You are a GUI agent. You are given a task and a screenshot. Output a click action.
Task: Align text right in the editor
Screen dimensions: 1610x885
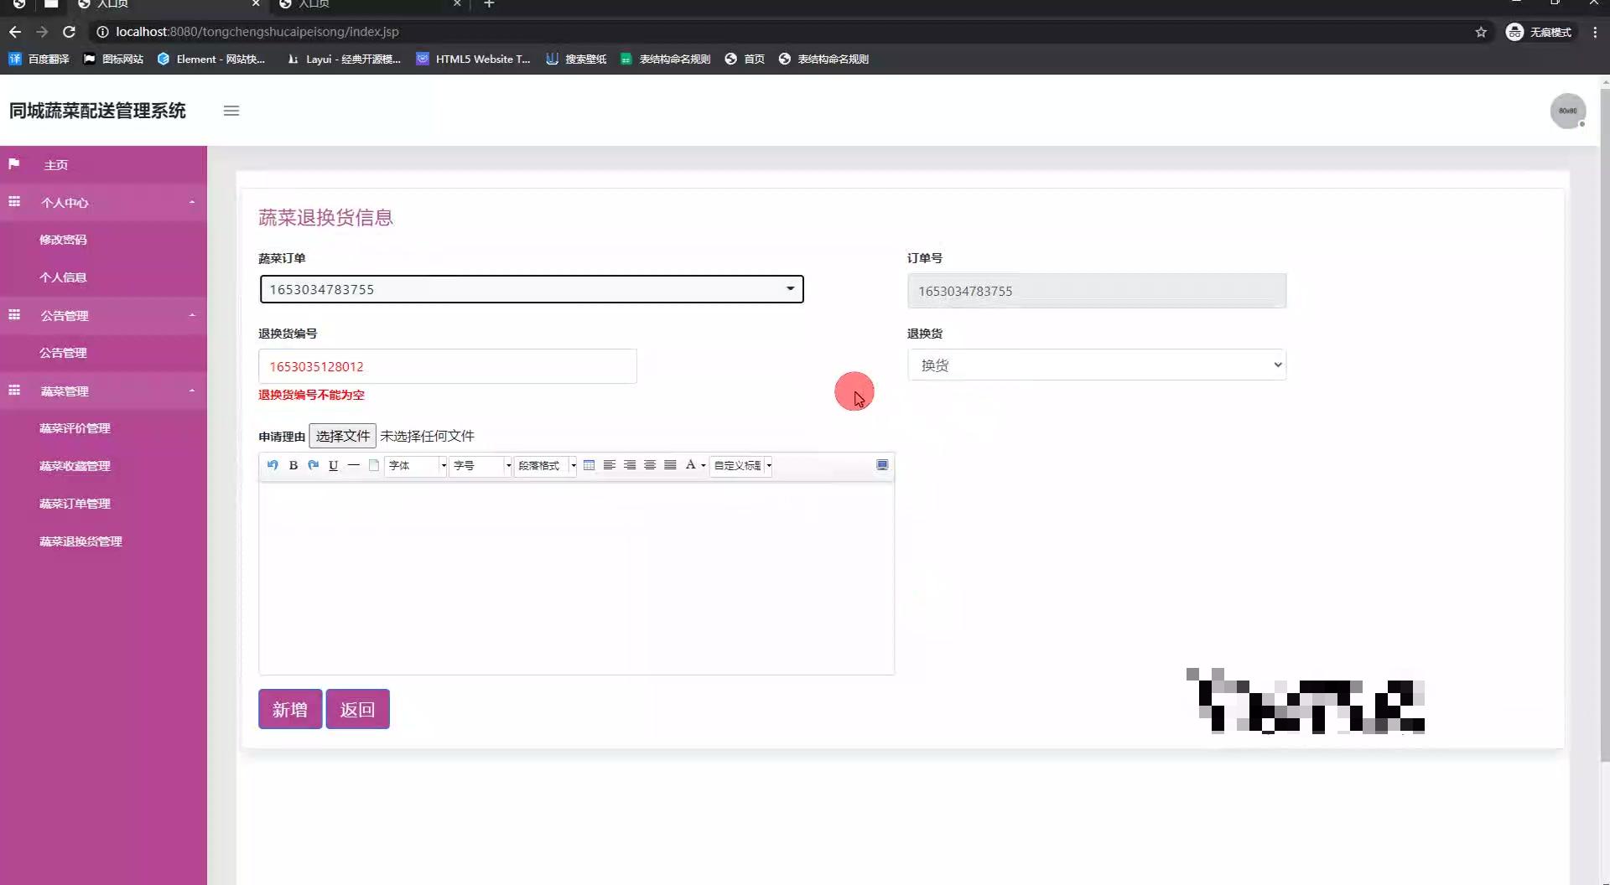(x=630, y=465)
